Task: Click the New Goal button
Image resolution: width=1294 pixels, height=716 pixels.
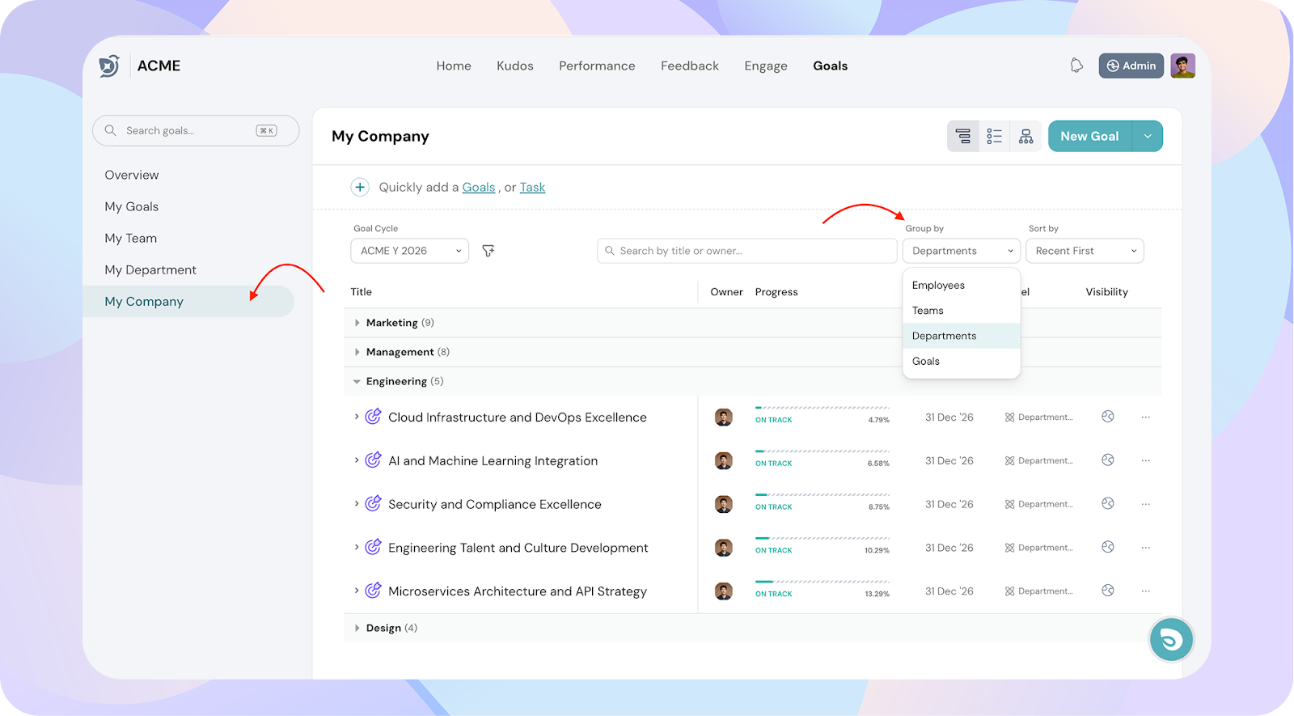Action: pos(1090,136)
